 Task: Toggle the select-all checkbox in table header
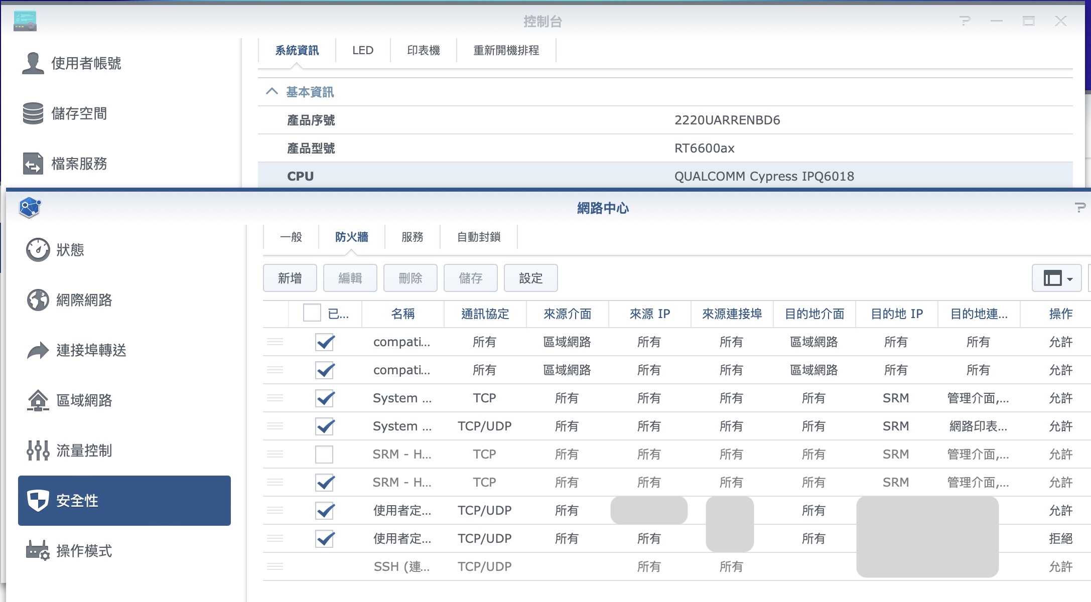[x=312, y=313]
